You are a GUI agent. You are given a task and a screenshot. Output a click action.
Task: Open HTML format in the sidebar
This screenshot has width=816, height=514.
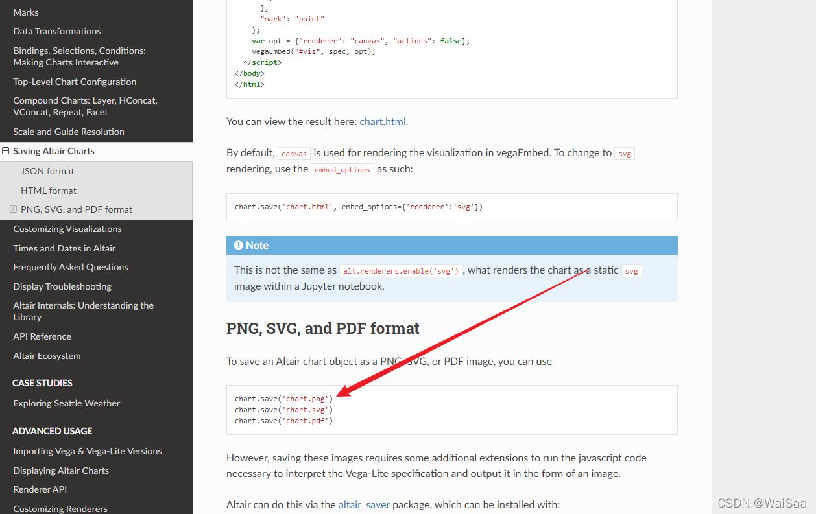click(x=49, y=191)
